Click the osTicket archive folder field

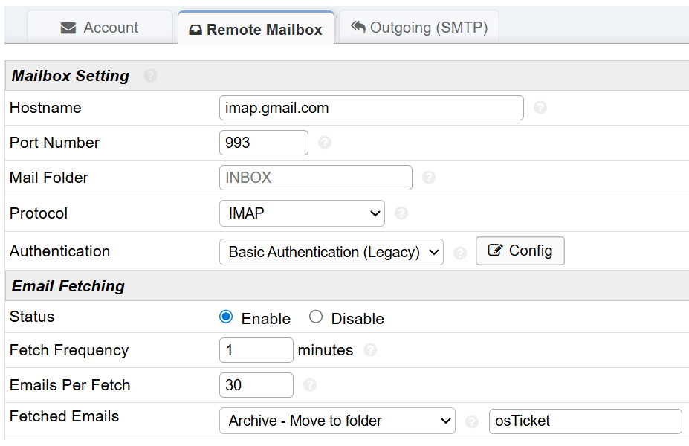pyautogui.click(x=585, y=421)
